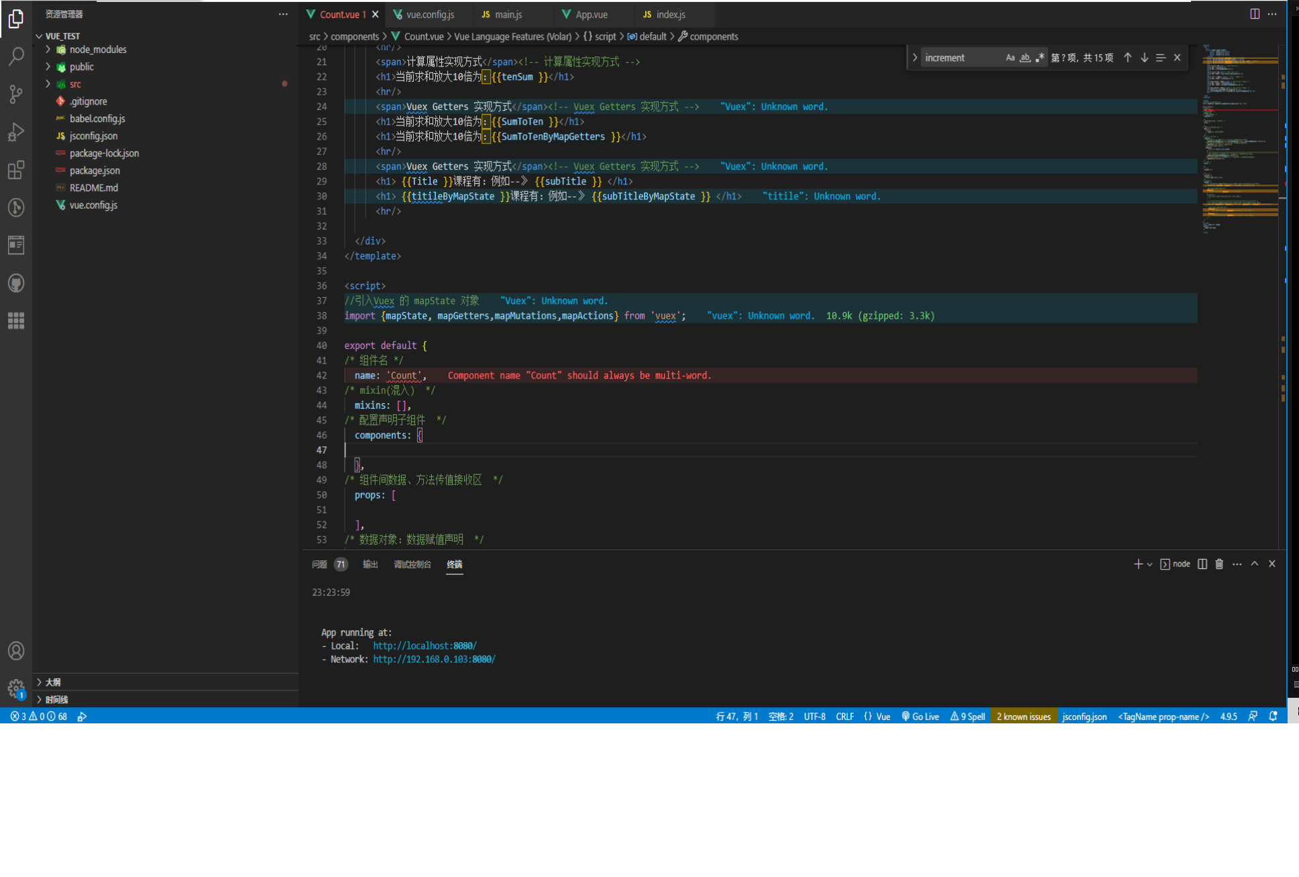Open README.md in file tree
The width and height of the screenshot is (1299, 877).
[94, 188]
